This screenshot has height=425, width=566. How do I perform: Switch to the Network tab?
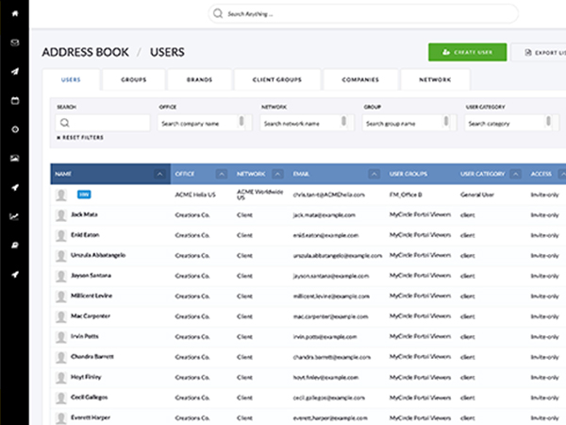(x=435, y=79)
